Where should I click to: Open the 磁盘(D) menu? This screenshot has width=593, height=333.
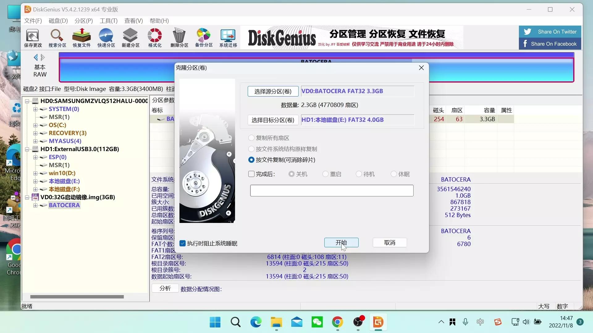click(x=58, y=21)
